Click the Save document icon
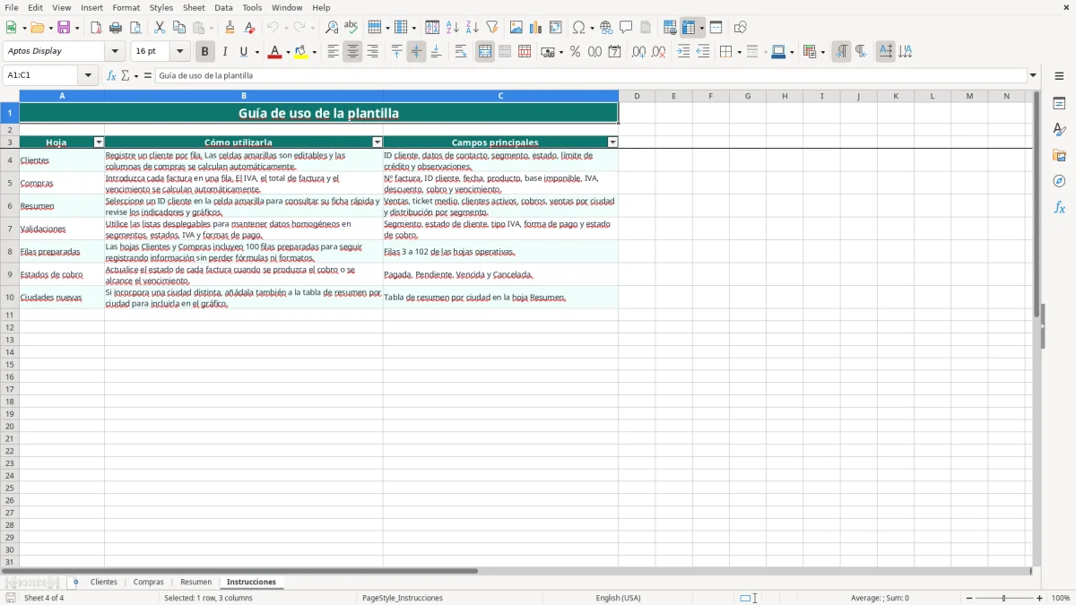This screenshot has height=605, width=1076. pyautogui.click(x=64, y=28)
